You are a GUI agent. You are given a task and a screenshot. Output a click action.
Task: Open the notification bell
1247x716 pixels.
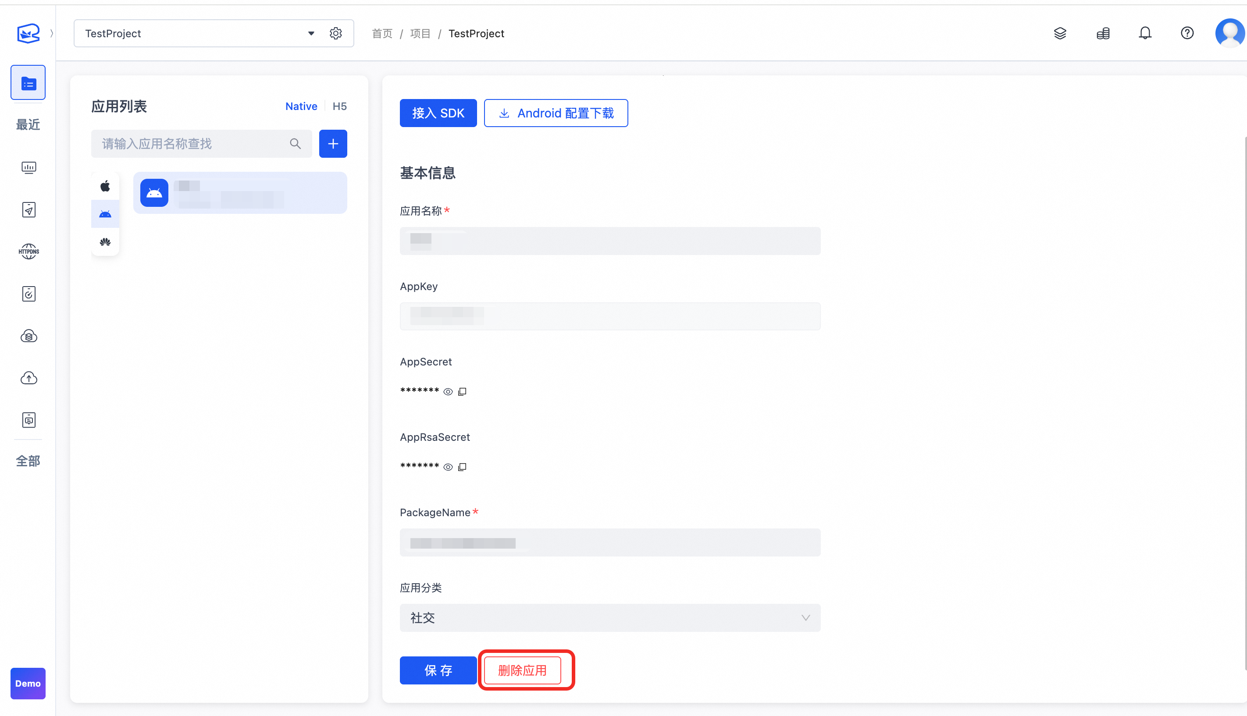pyautogui.click(x=1145, y=33)
